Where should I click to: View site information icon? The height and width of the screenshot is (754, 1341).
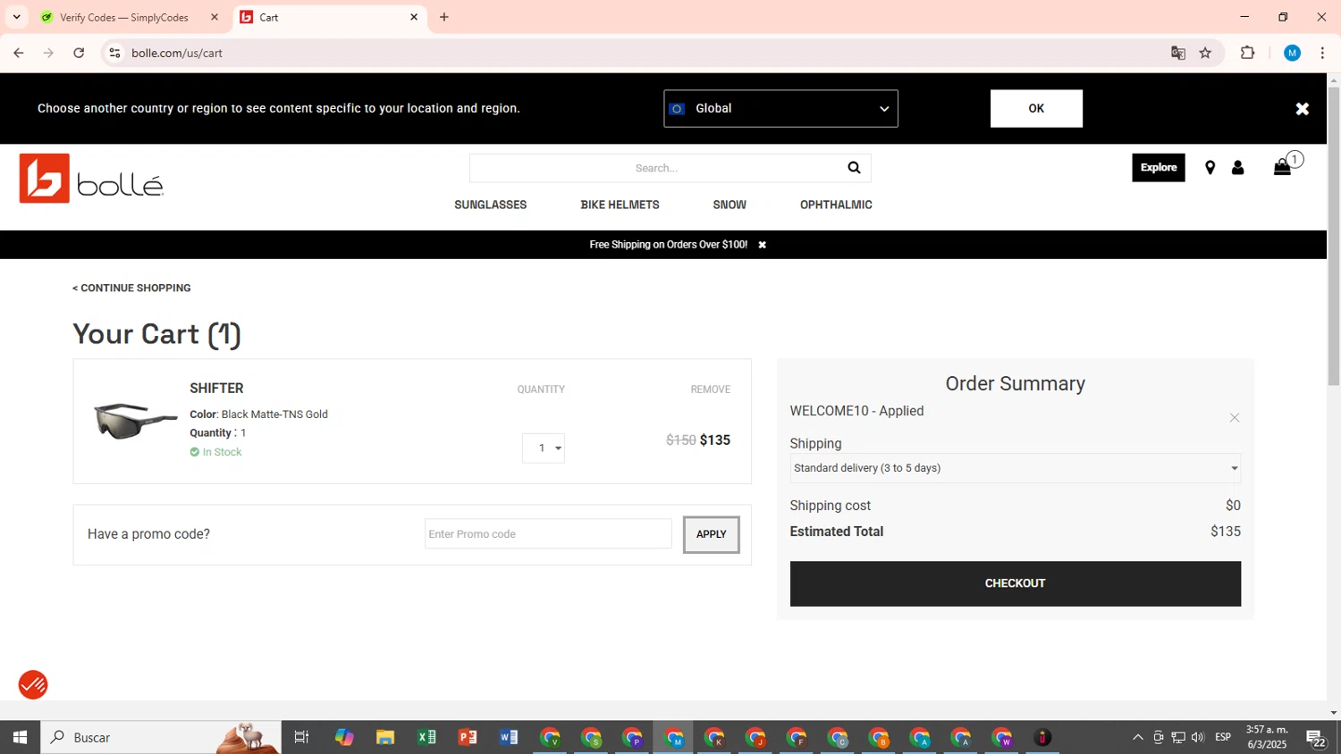coord(114,53)
